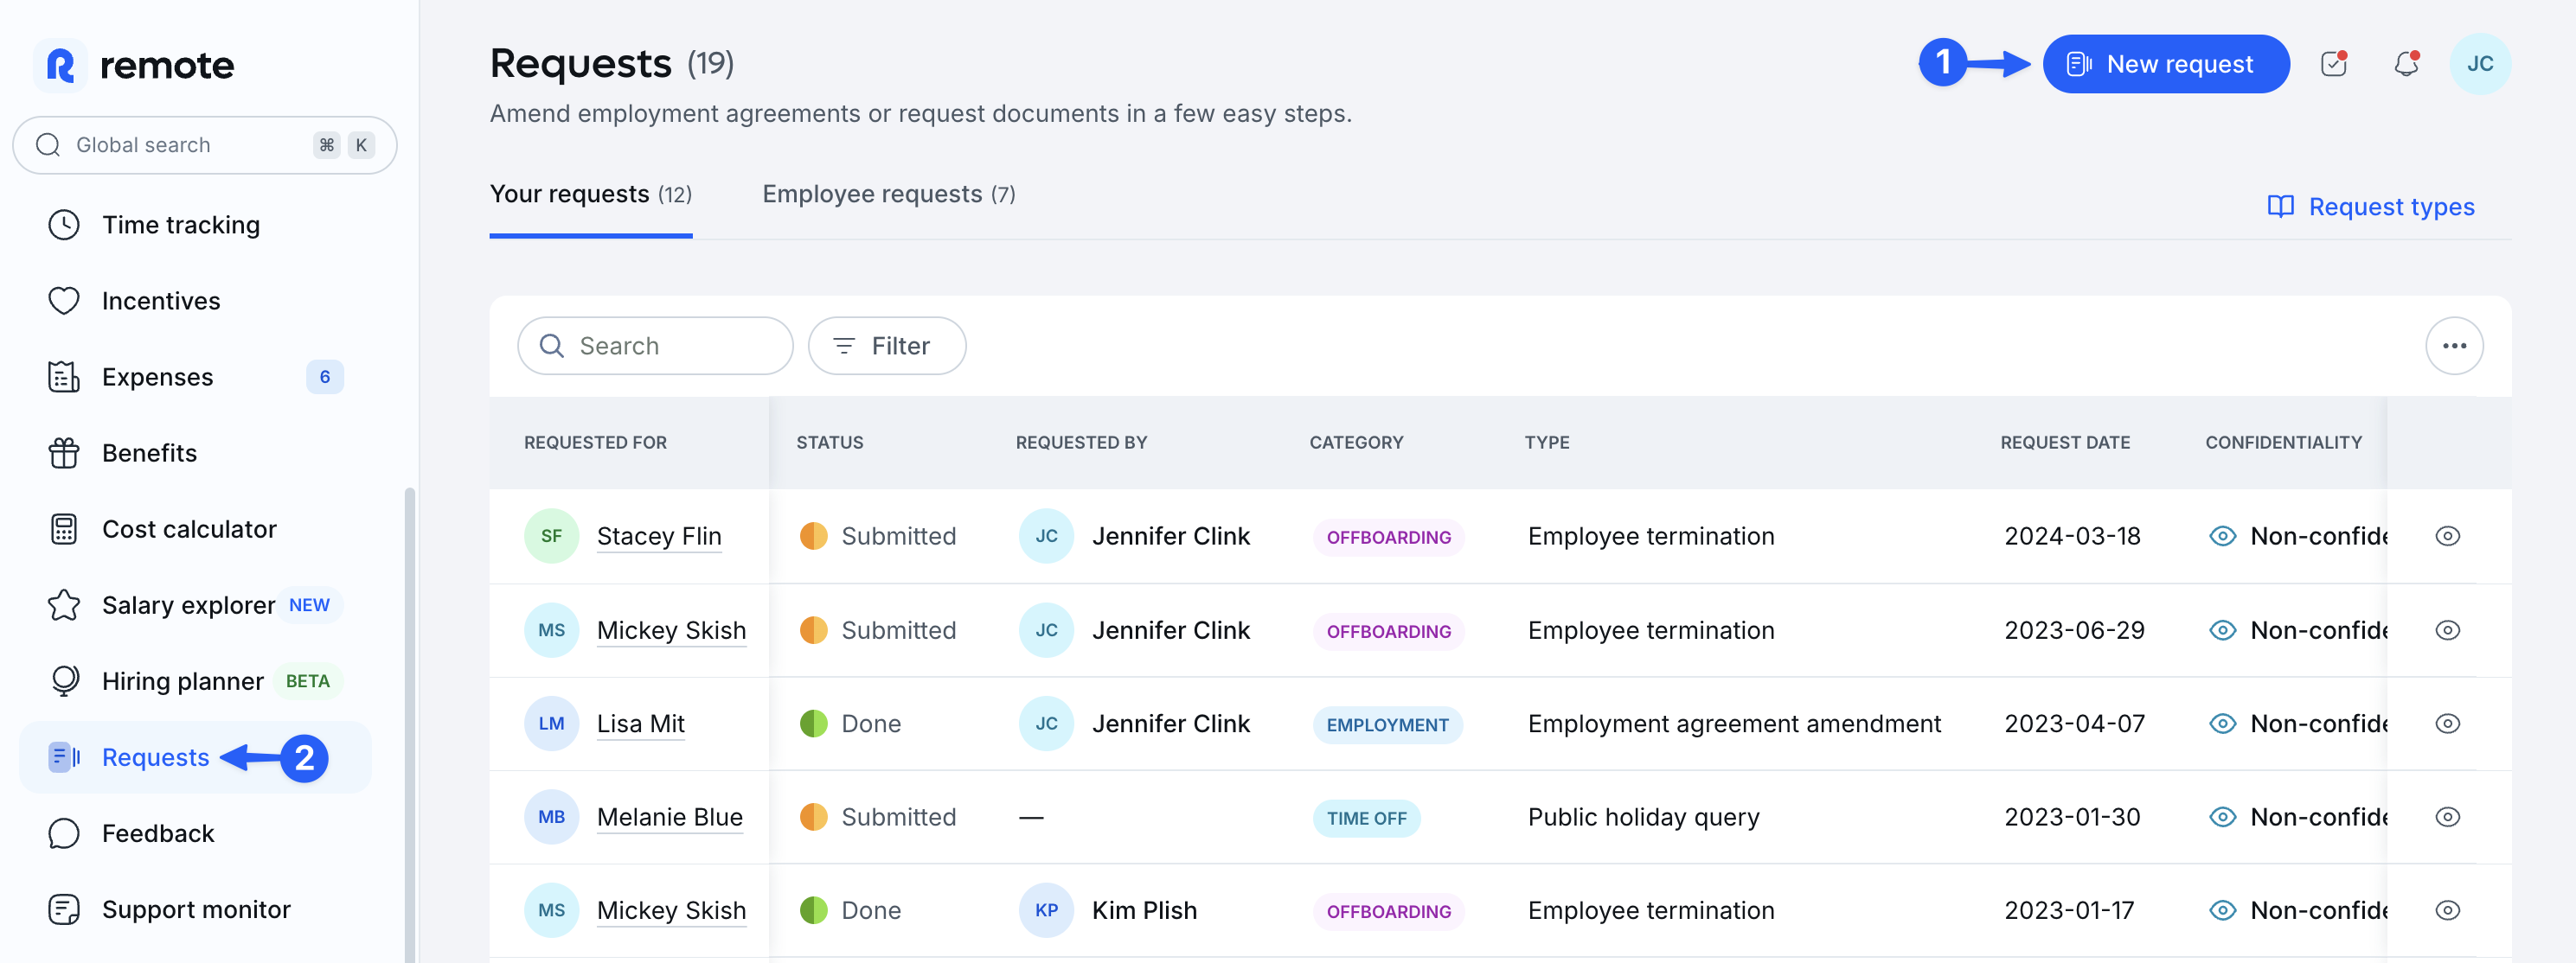Open Time tracking from sidebar
This screenshot has width=2576, height=963.
click(x=180, y=225)
